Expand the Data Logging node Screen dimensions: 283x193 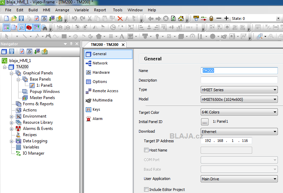(x=11, y=142)
